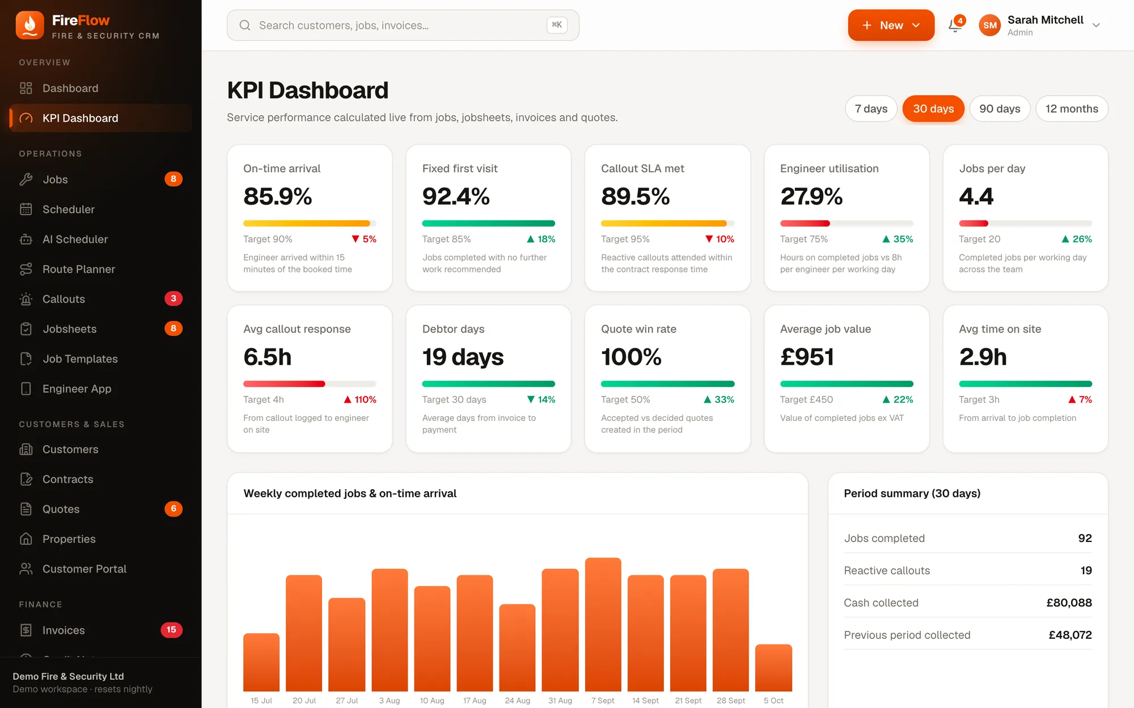The height and width of the screenshot is (708, 1134).
Task: Click the Sarah Mitchell user name
Action: [1045, 20]
